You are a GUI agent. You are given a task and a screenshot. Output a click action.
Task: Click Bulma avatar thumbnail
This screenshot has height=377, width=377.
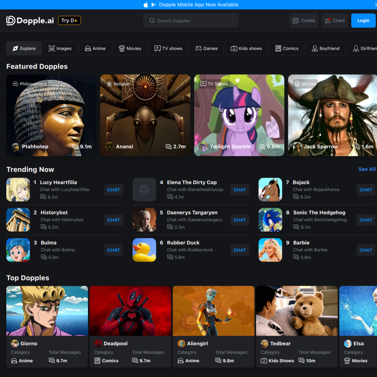tap(18, 250)
